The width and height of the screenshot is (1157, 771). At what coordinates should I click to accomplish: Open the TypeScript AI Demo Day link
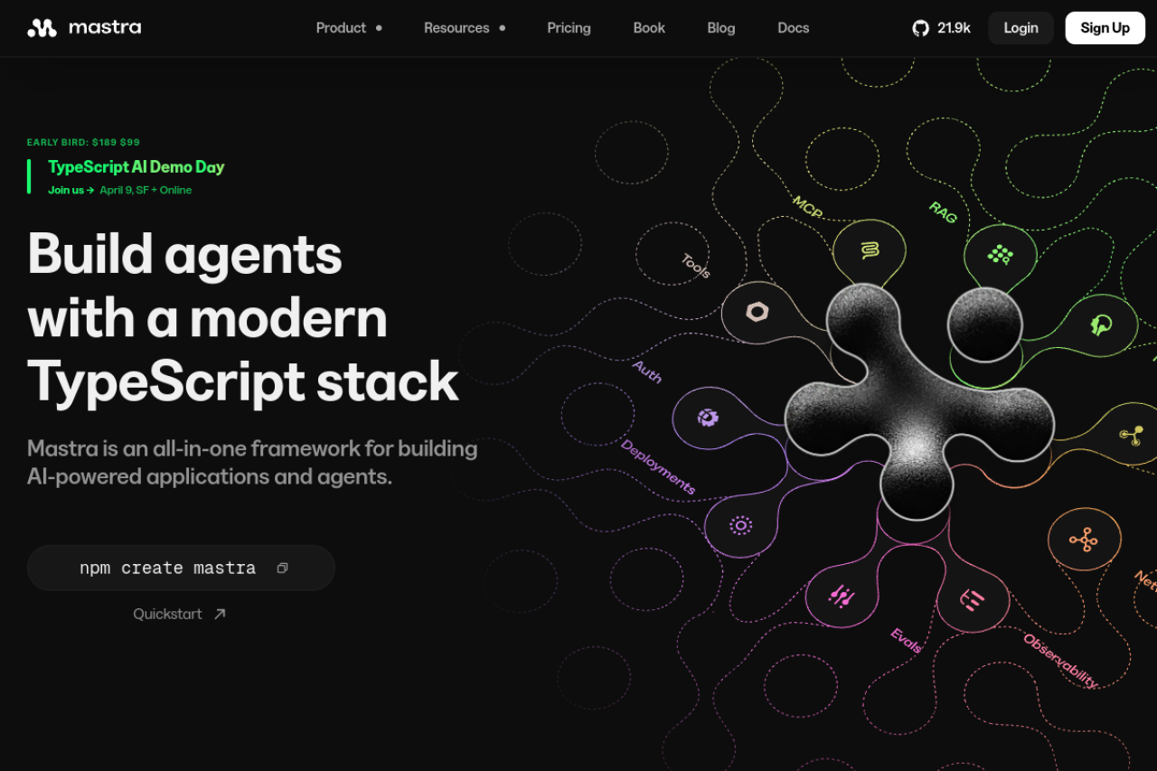[136, 166]
